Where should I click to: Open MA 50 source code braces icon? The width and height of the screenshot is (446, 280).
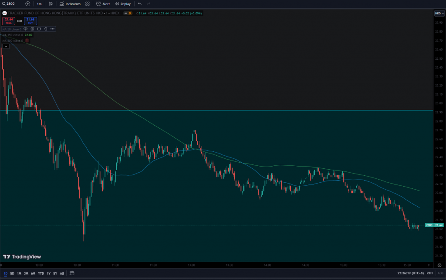[x=39, y=29]
